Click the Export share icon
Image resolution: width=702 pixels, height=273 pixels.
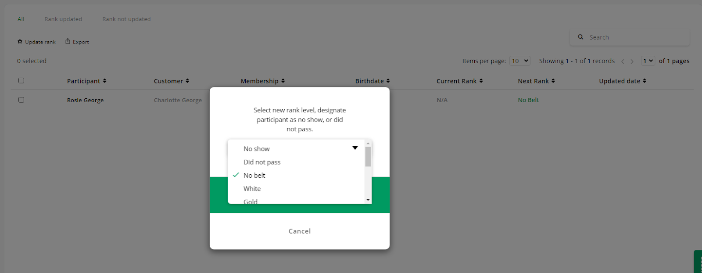pyautogui.click(x=68, y=41)
